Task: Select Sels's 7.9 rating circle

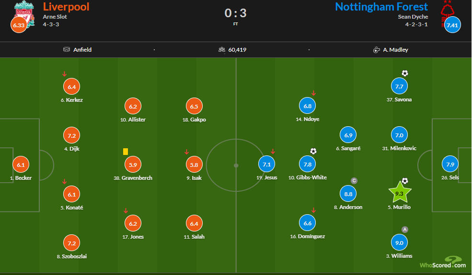Action: pos(450,164)
